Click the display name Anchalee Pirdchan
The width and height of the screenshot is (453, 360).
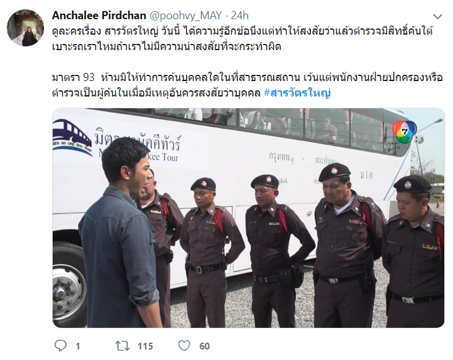tap(99, 15)
